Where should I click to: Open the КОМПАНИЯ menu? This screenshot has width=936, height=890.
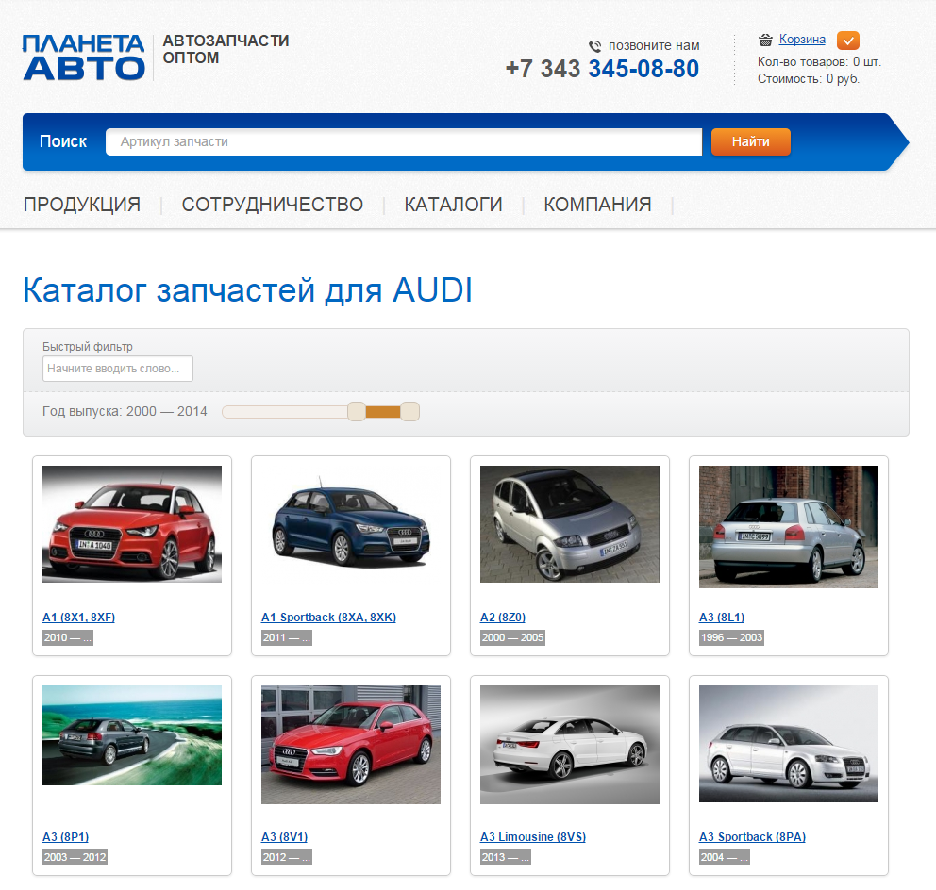click(597, 205)
